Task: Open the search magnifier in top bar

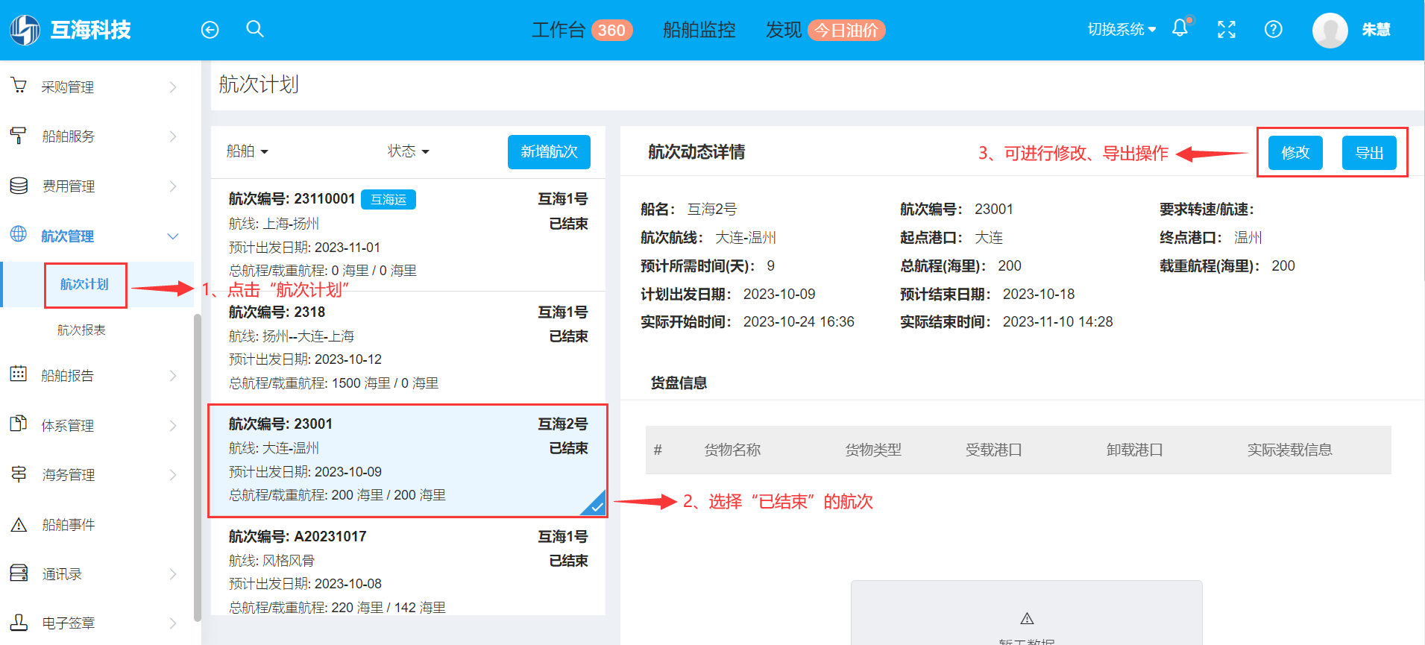Action: click(255, 29)
